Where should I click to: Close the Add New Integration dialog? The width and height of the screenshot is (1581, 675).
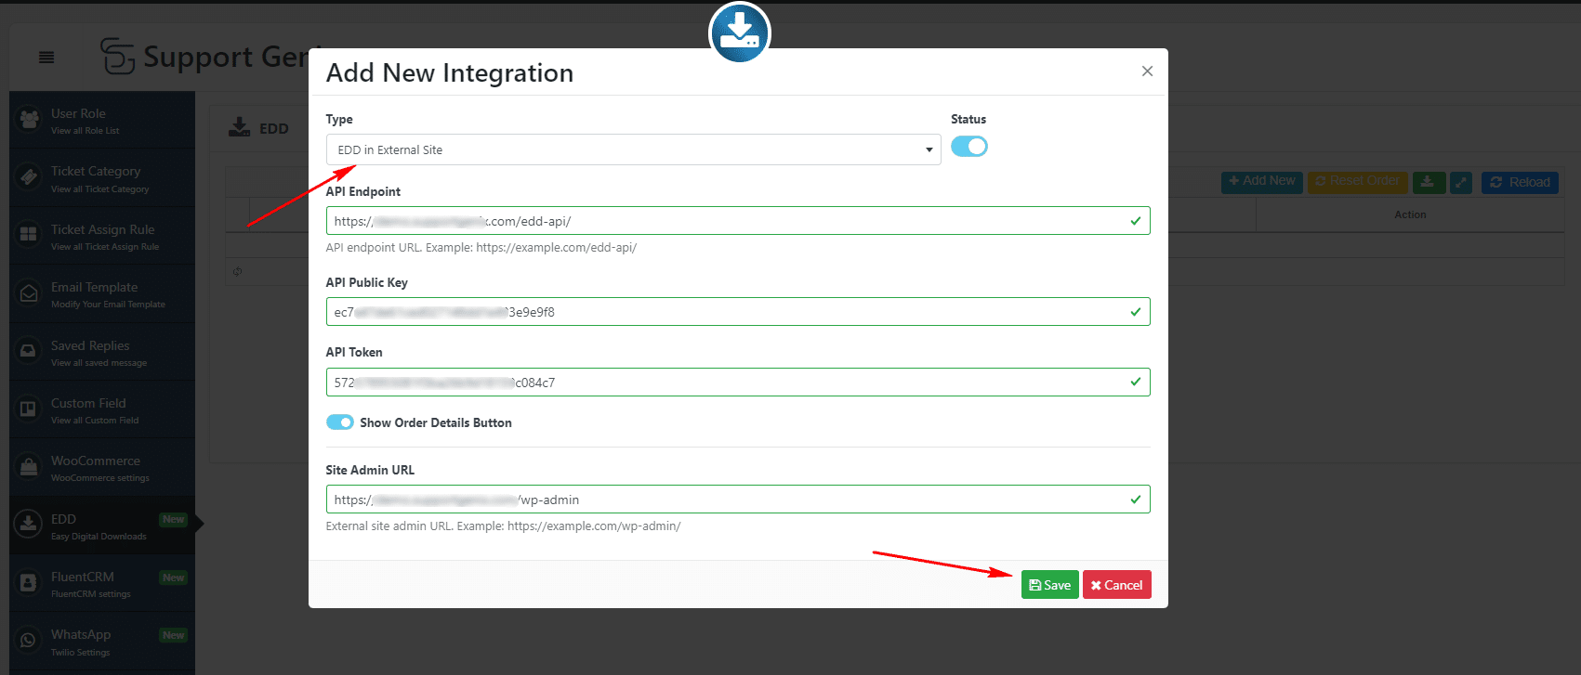[x=1147, y=71]
